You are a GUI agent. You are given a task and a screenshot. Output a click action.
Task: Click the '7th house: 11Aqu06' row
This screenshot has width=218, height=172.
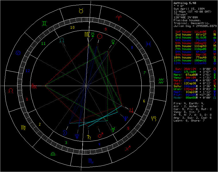point(195,49)
